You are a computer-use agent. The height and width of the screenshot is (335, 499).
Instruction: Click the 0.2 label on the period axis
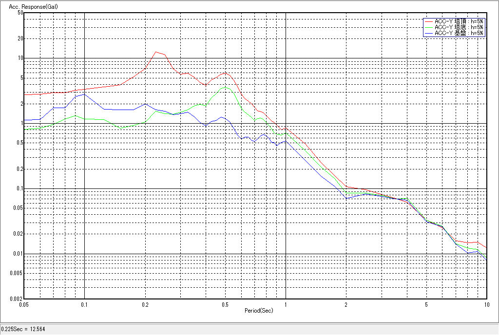pos(145,304)
